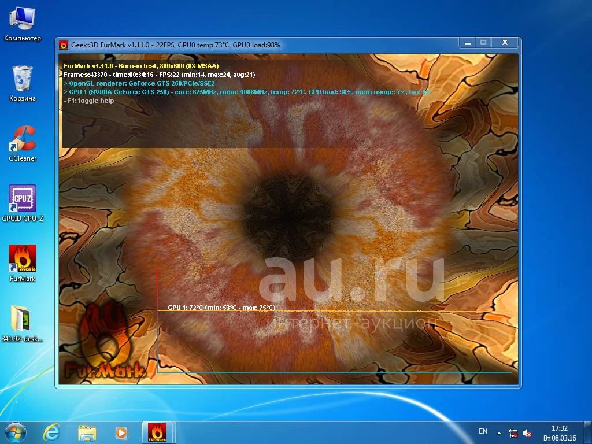Click the 'OpenGL renderer: GeForce GTS 250' line

[x=139, y=83]
